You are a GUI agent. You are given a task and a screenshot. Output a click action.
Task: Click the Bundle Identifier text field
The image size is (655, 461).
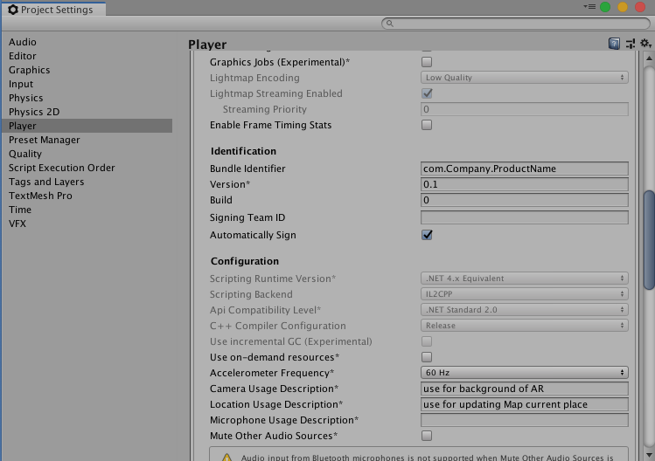[525, 169]
